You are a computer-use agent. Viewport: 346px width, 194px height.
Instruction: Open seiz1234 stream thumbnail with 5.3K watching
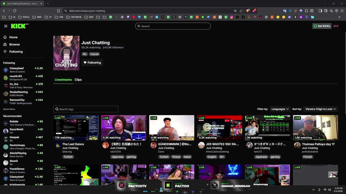(124, 128)
